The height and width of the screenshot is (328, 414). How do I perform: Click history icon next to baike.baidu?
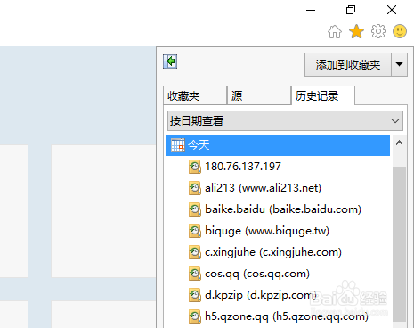pyautogui.click(x=195, y=209)
